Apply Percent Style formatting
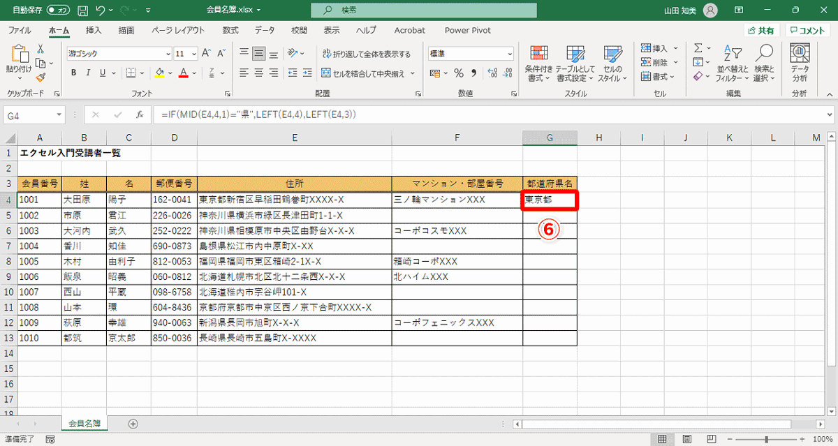Screen dimensions: 838x446 click(458, 71)
